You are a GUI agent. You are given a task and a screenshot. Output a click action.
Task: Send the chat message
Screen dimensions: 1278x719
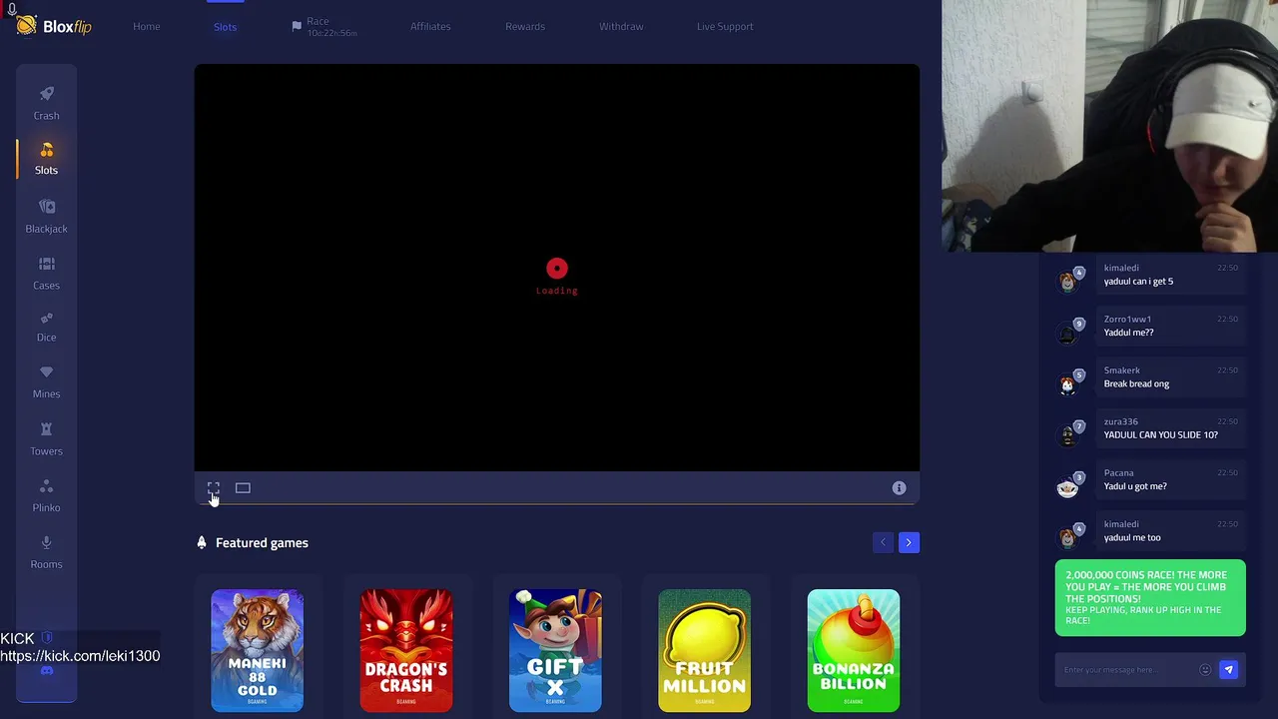pos(1229,670)
